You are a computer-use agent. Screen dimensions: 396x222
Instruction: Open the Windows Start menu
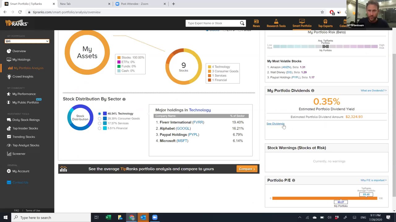coord(5,217)
